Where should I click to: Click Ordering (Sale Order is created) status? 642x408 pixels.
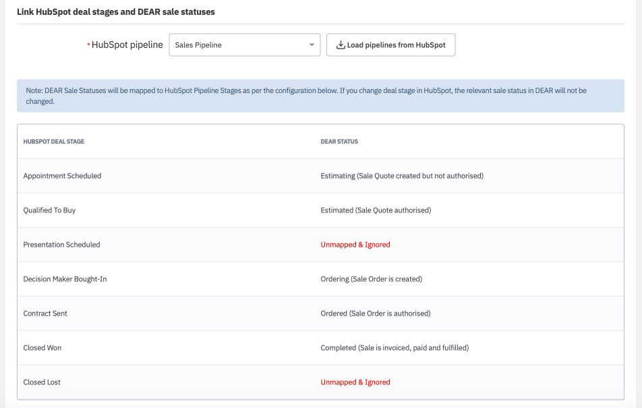pyautogui.click(x=371, y=279)
